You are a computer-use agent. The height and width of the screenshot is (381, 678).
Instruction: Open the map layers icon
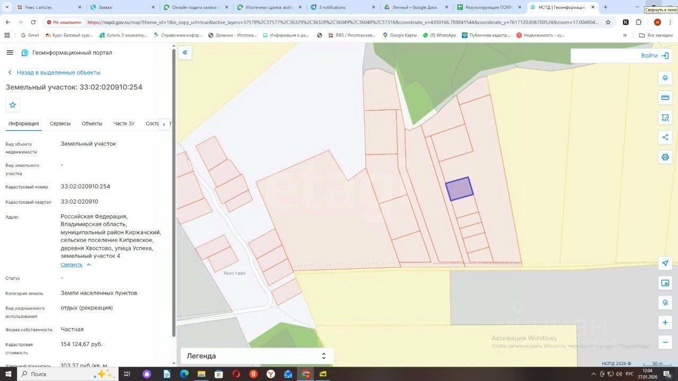tap(665, 78)
